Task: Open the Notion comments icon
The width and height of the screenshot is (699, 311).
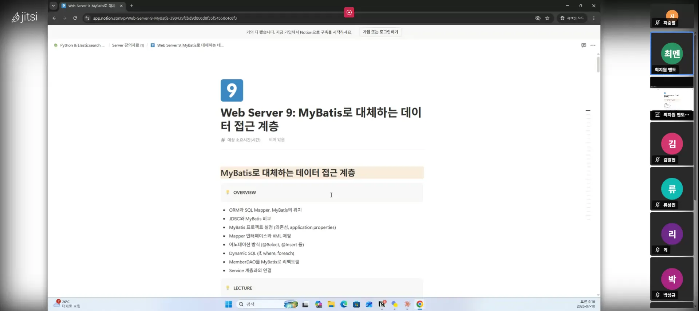Action: click(x=584, y=45)
